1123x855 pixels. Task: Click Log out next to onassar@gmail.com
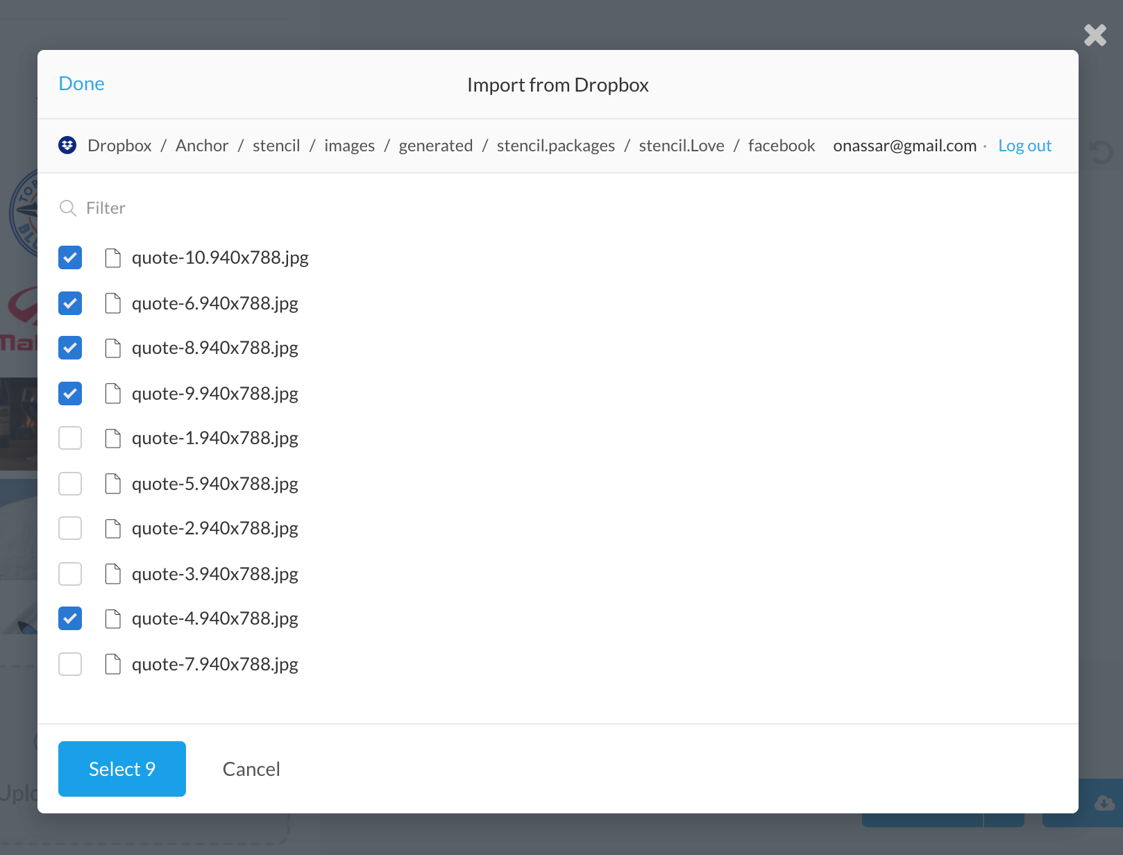(x=1024, y=146)
